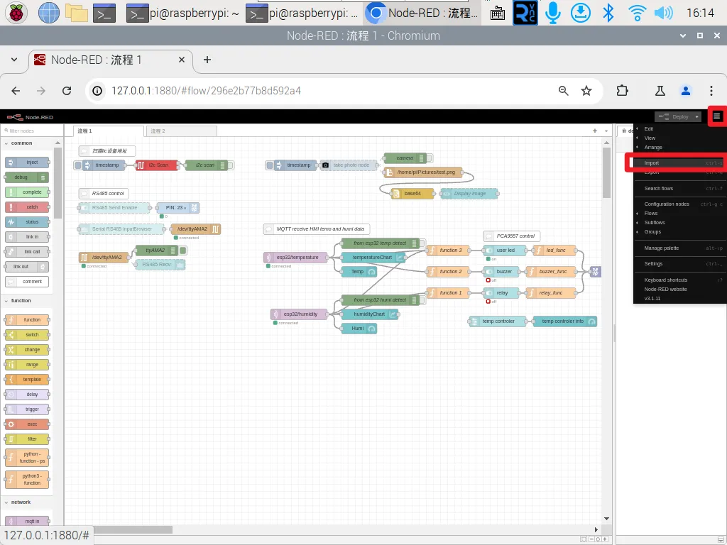
Task: Click the Bluetooth icon in system tray
Action: [x=608, y=12]
